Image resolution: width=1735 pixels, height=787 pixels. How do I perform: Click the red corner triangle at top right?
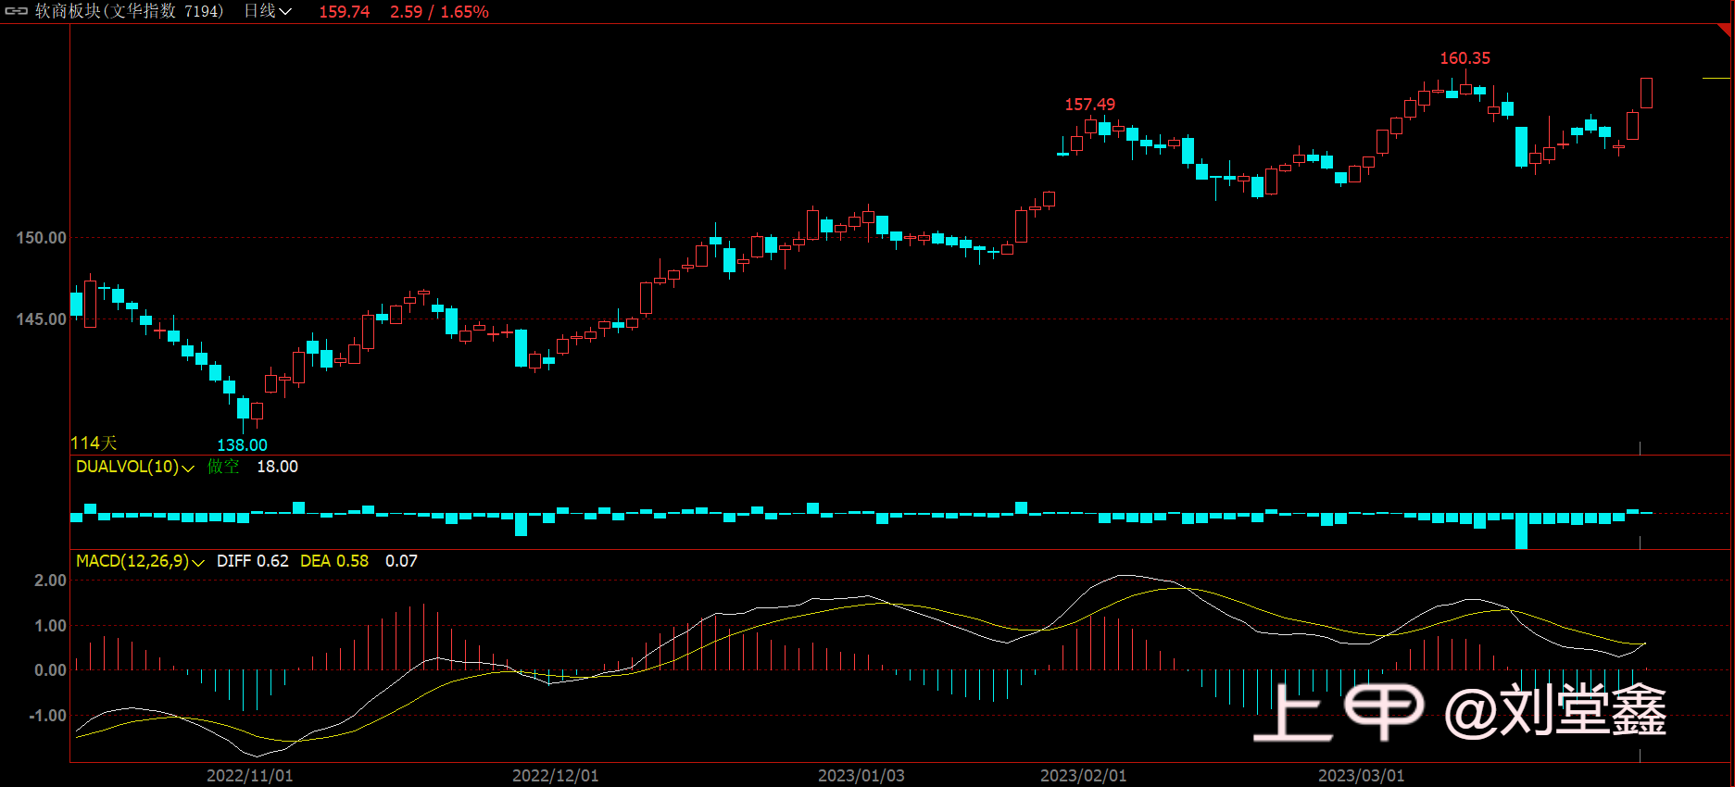[x=1727, y=29]
